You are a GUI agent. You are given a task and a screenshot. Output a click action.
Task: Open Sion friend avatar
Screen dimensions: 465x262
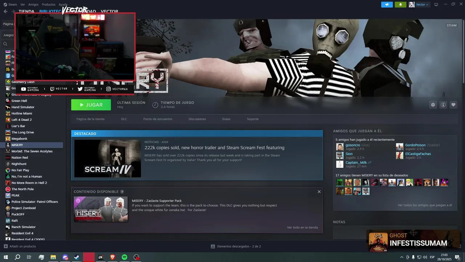click(340, 156)
